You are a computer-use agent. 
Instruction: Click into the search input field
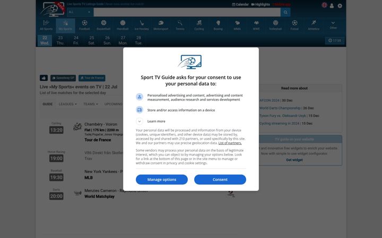pyautogui.click(x=187, y=12)
